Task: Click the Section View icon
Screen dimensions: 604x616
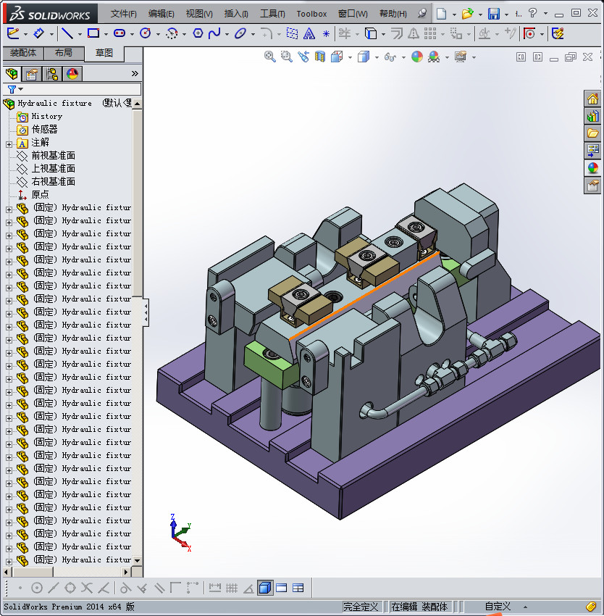Action: click(x=320, y=57)
